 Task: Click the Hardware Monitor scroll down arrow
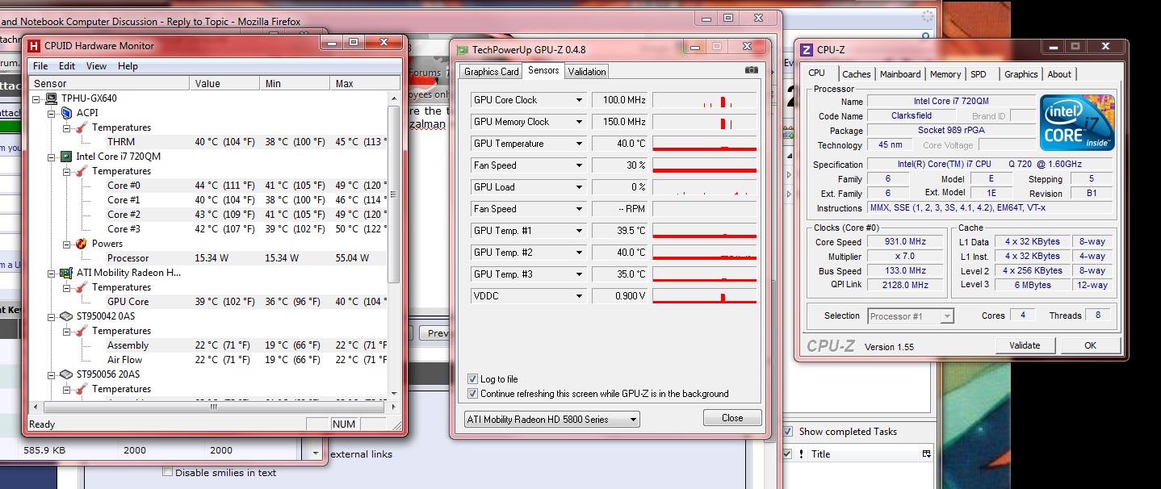394,392
